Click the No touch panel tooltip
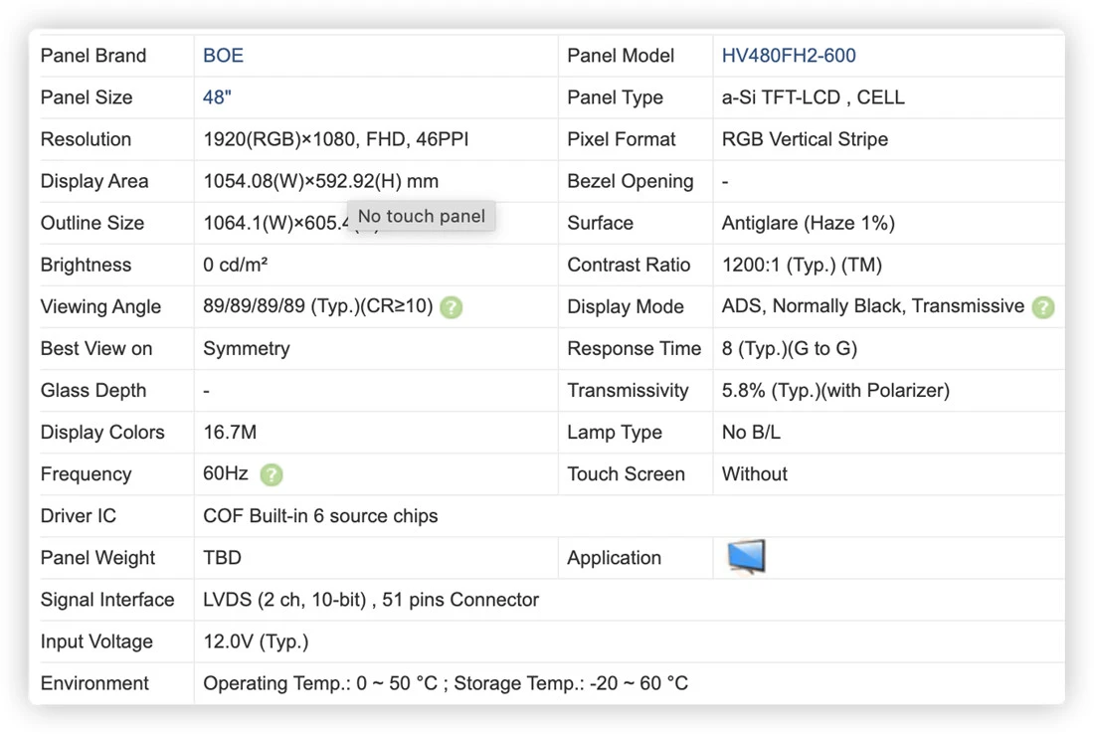Image resolution: width=1094 pixels, height=734 pixels. point(422,216)
